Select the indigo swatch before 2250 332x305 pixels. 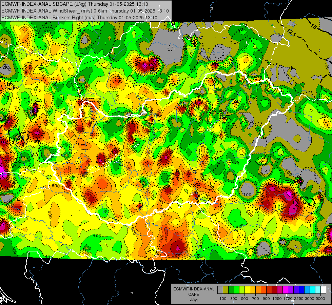(296, 290)
